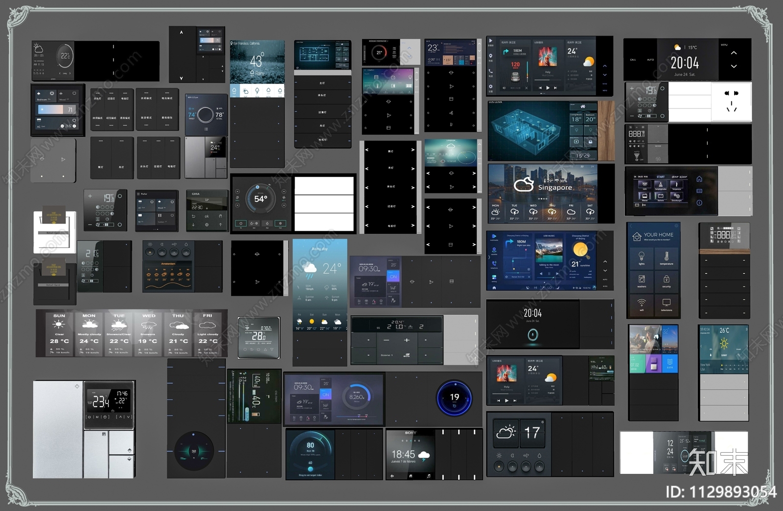Screen dimensions: 783x511
Task: Click down chevron right of lower car dashboard
Action: pyautogui.click(x=605, y=270)
